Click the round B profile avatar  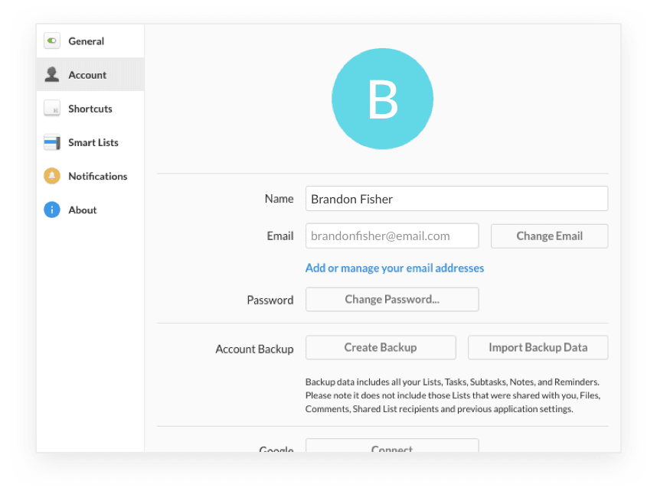tap(382, 99)
